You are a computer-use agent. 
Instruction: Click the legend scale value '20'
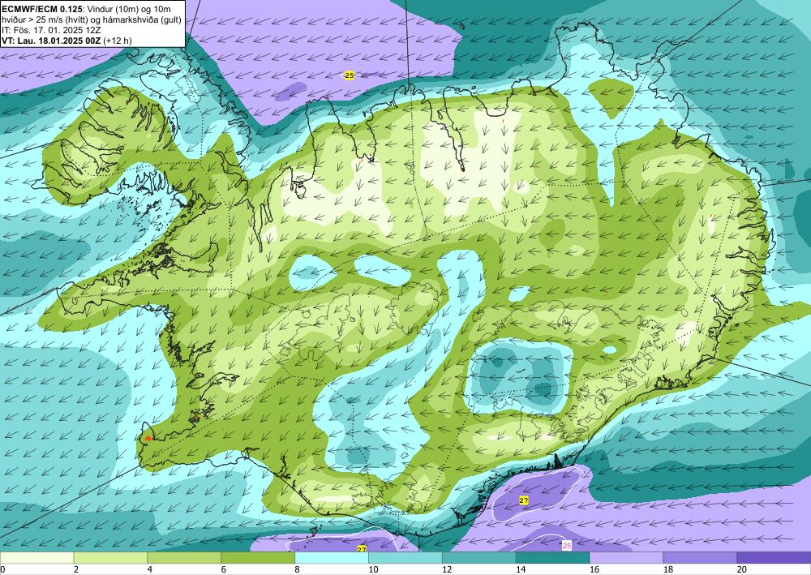(742, 570)
